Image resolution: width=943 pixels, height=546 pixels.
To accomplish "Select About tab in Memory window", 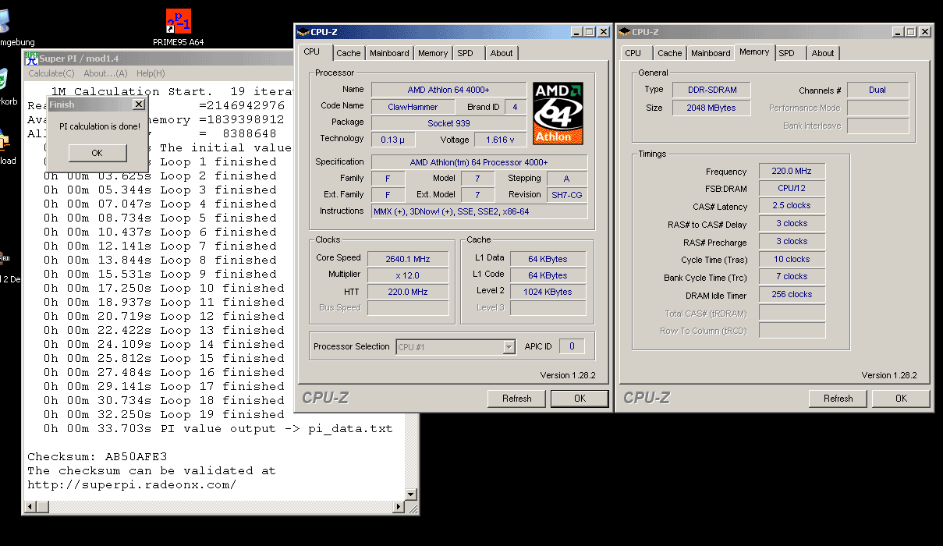I will [x=823, y=53].
